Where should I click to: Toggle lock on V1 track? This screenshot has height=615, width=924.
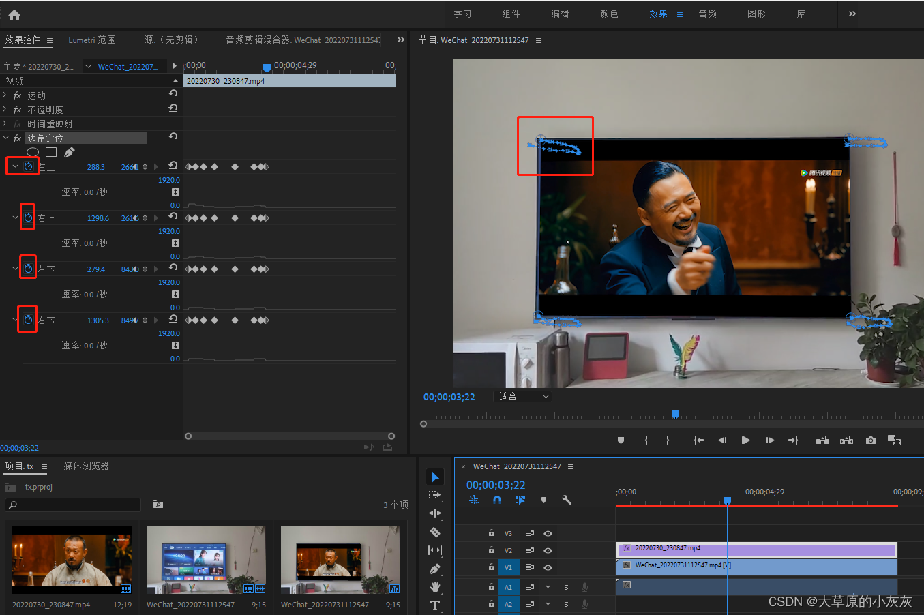point(491,567)
